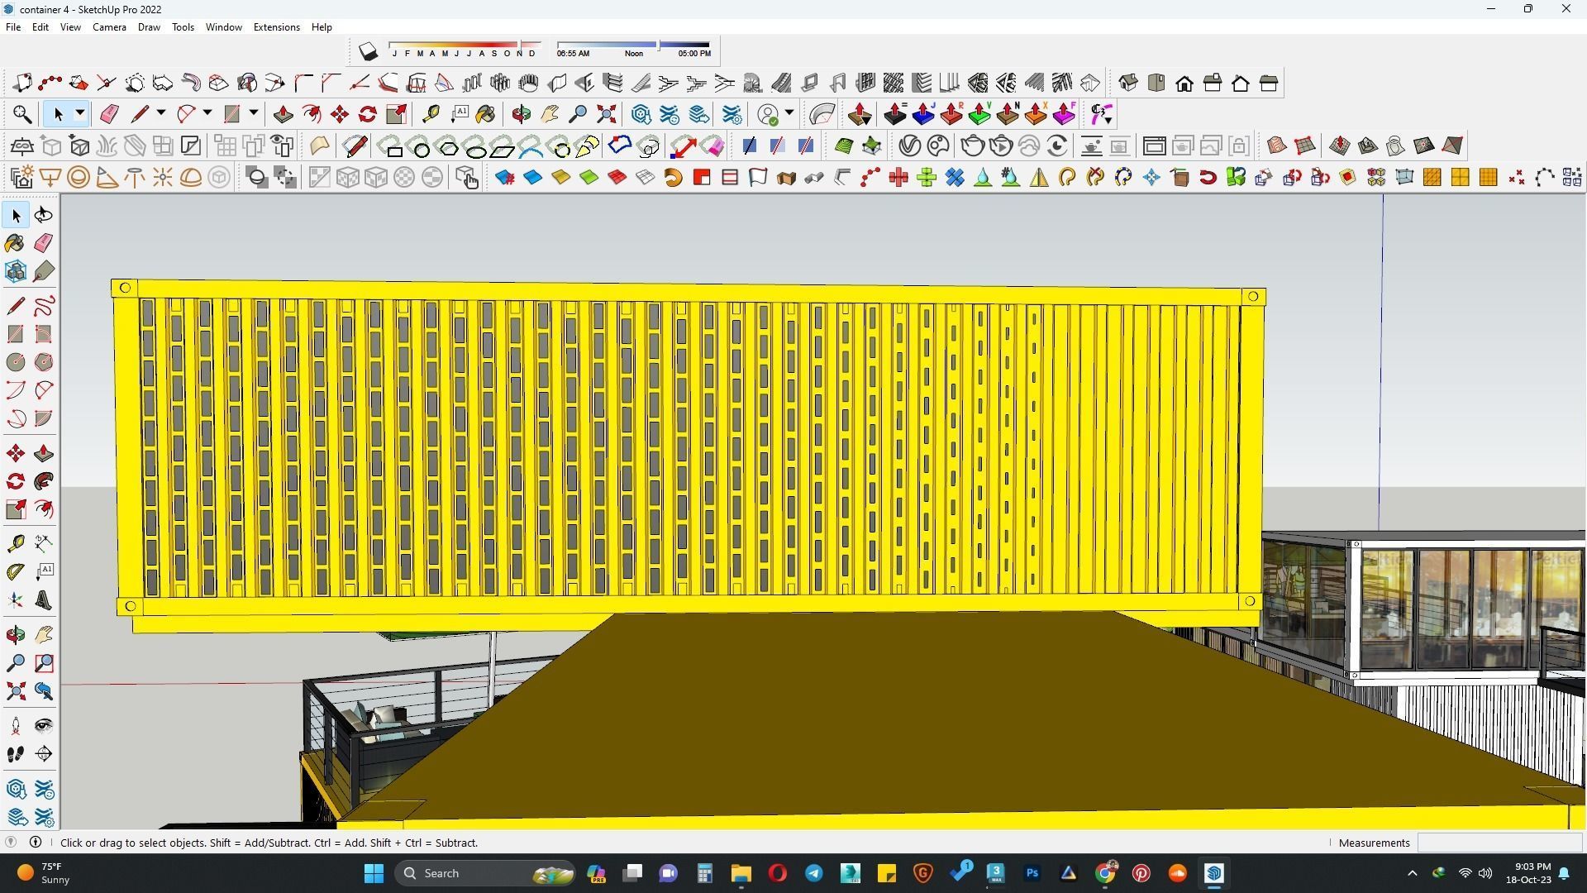Open the Shapes tool dropdown arrow

pyautogui.click(x=253, y=113)
